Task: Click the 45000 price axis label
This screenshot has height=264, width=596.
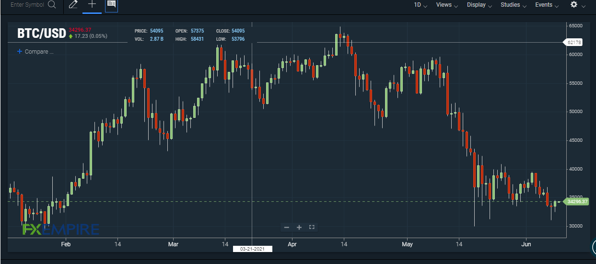Action: point(575,140)
